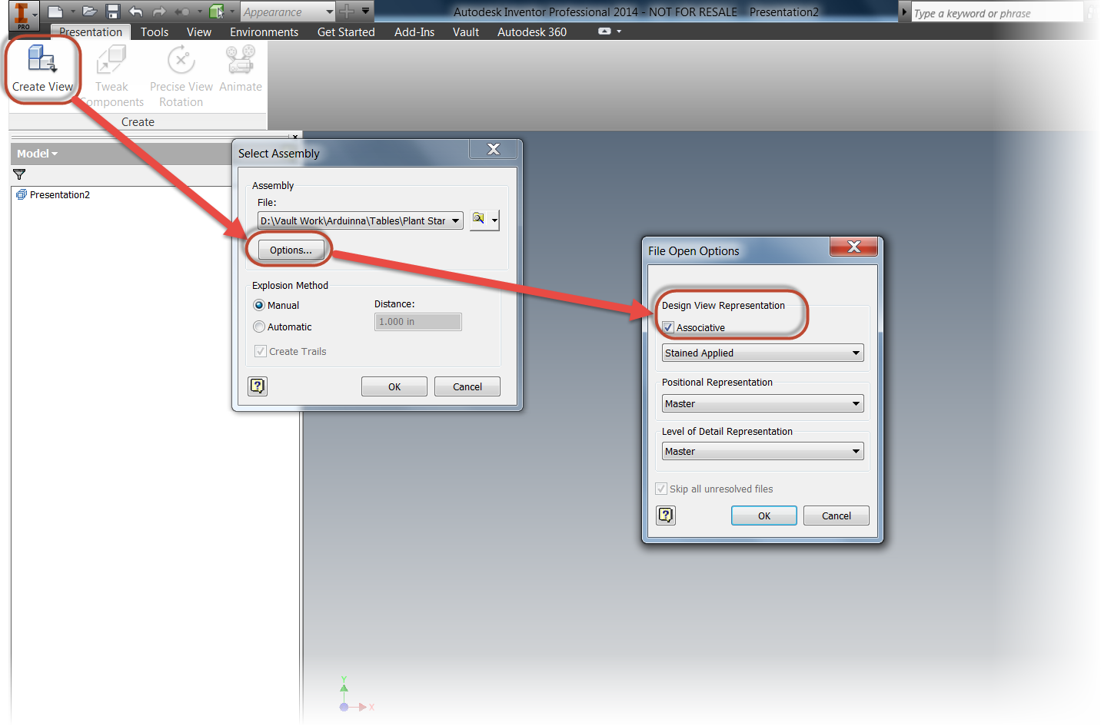Screen dimensions: 1101x726
Task: Expand the New file dropdown arrow
Action: (72, 12)
